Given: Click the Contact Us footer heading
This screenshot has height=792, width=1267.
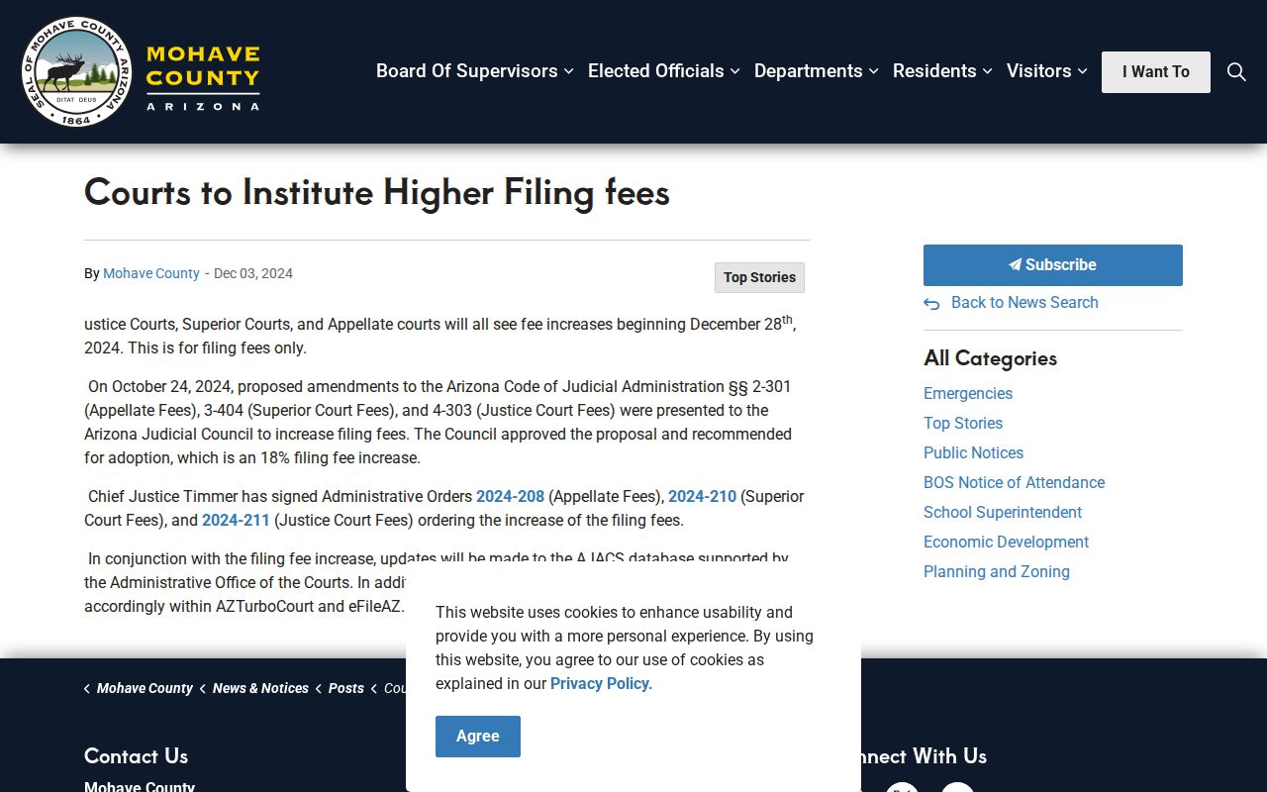Looking at the screenshot, I should click(x=136, y=755).
